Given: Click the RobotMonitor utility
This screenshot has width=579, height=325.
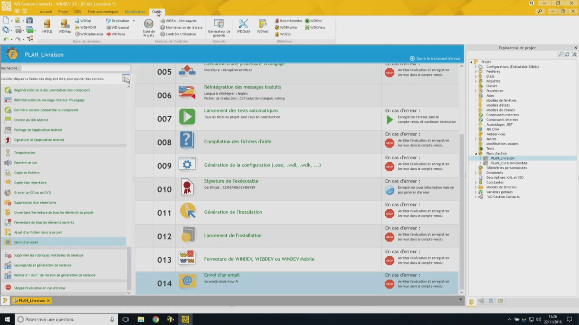Looking at the screenshot, I should (x=288, y=21).
